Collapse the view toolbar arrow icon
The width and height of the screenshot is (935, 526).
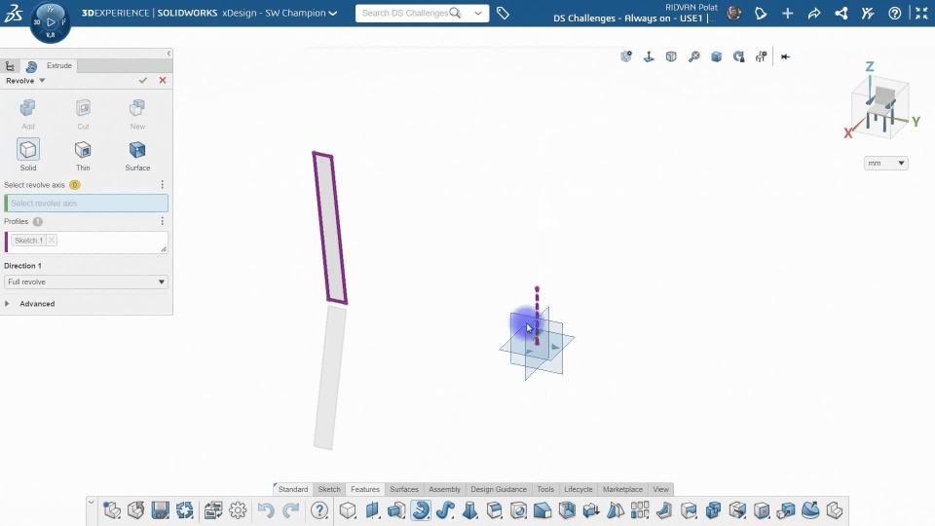(785, 56)
